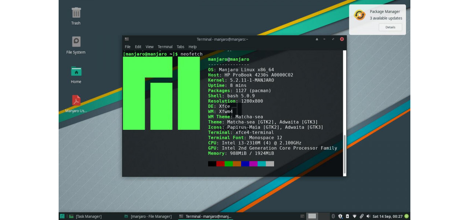
Task: Open the Help menu in Terminal
Action: [x=193, y=47]
